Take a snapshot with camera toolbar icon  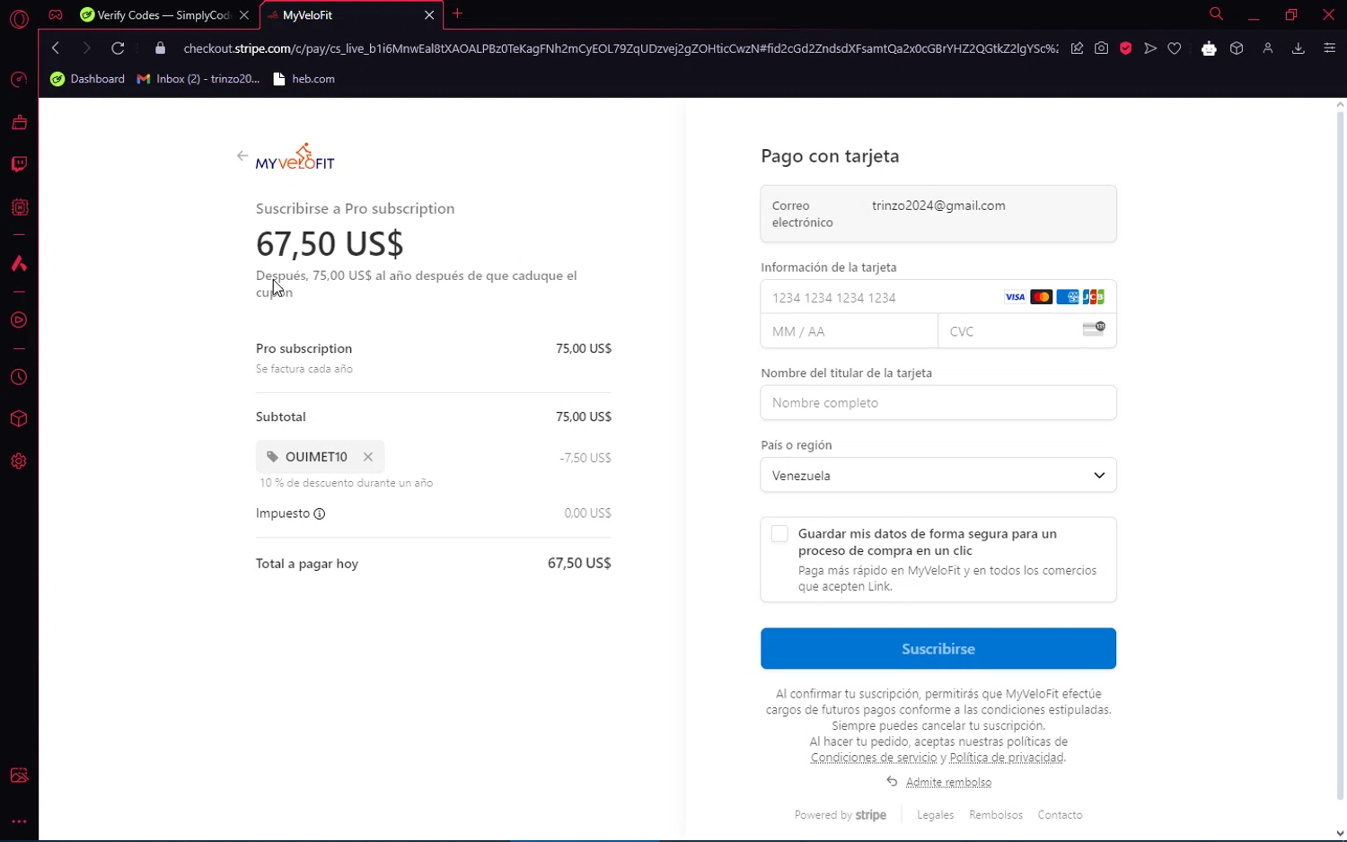pos(1101,48)
